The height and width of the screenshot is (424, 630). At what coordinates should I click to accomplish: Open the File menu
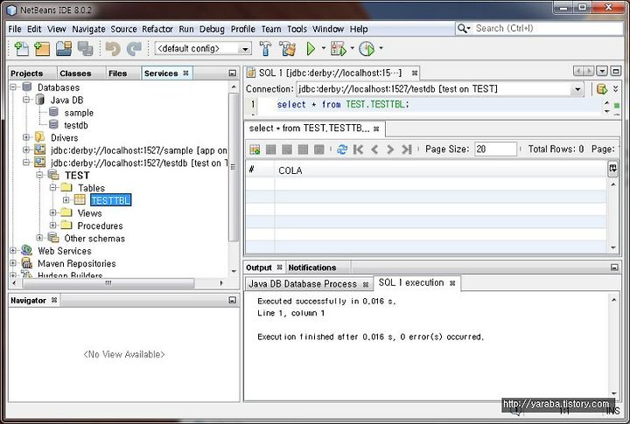pos(15,29)
